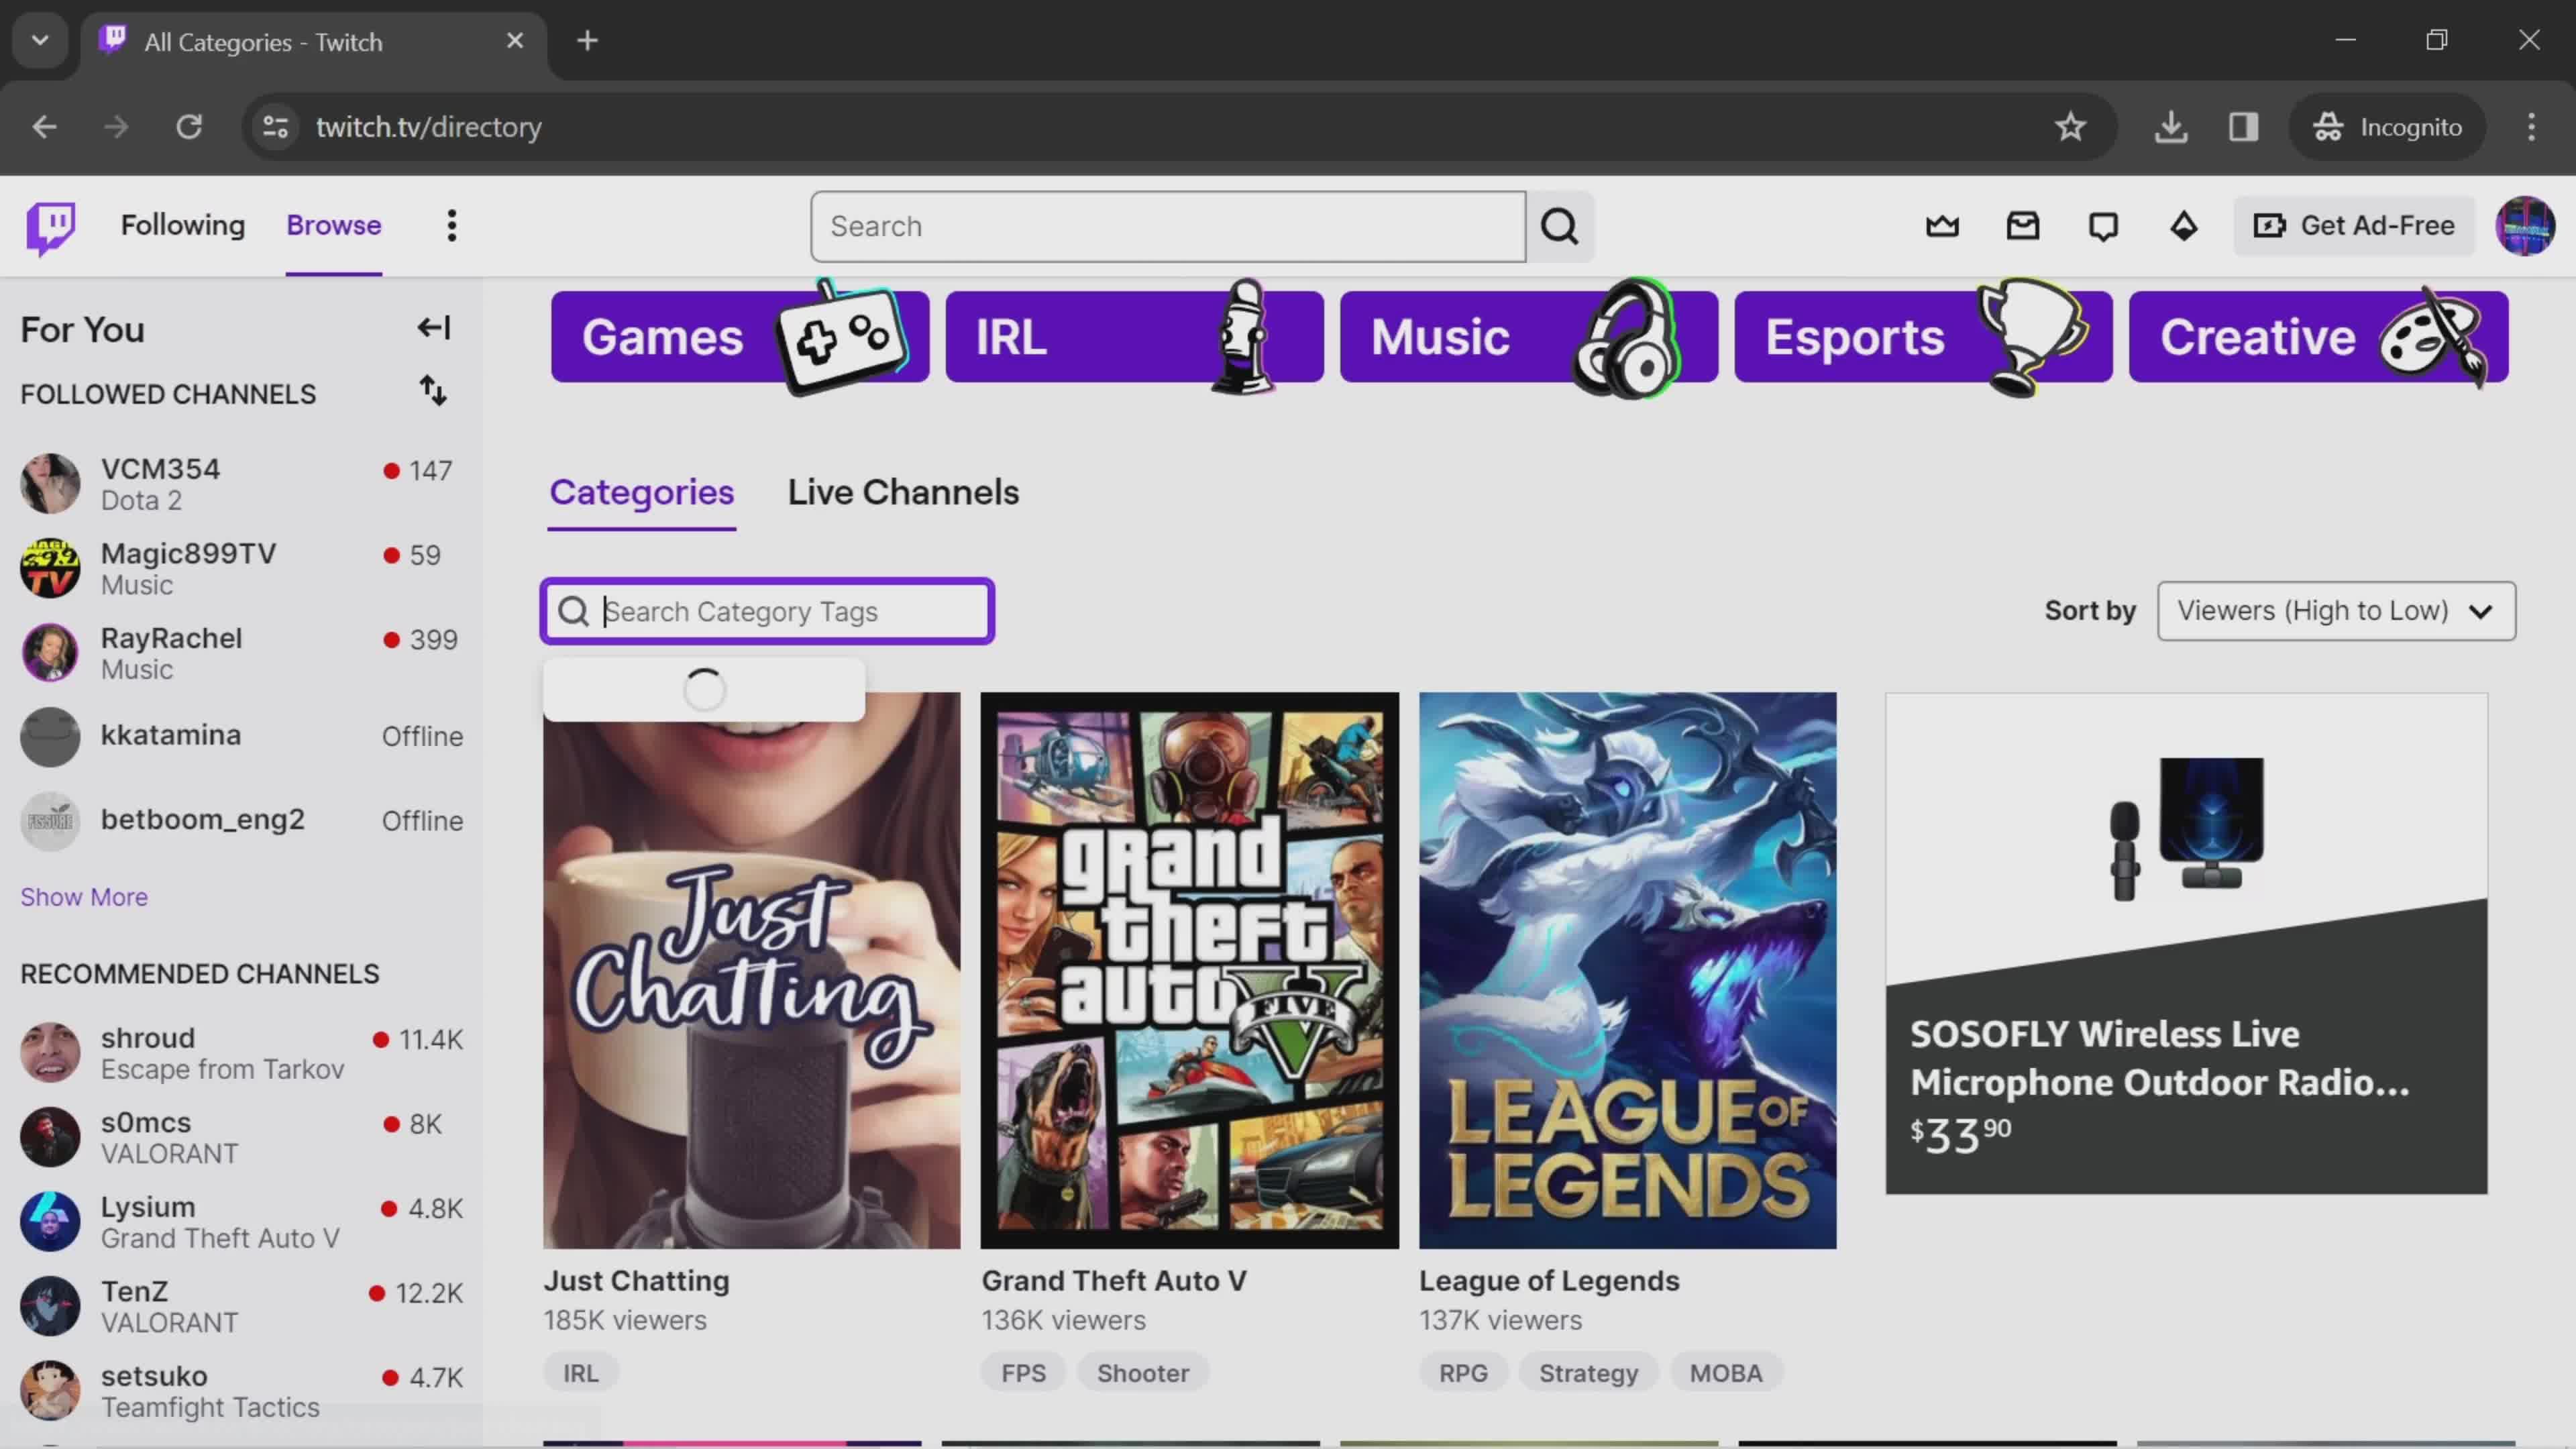
Task: Switch to Categories tab
Action: [642, 493]
